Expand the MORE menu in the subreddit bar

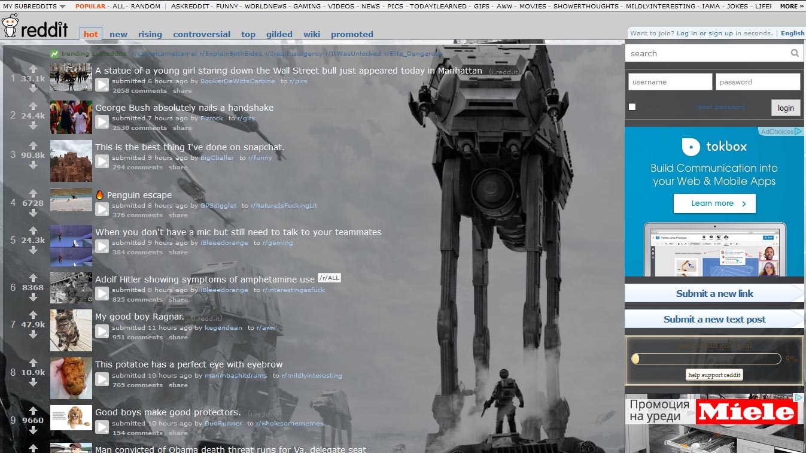pos(790,5)
